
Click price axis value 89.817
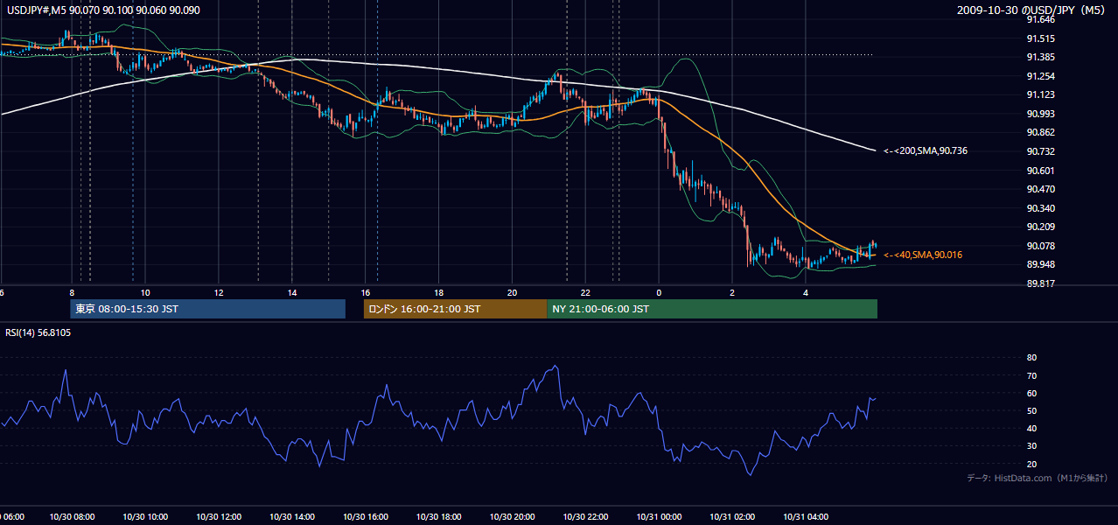click(x=1040, y=283)
